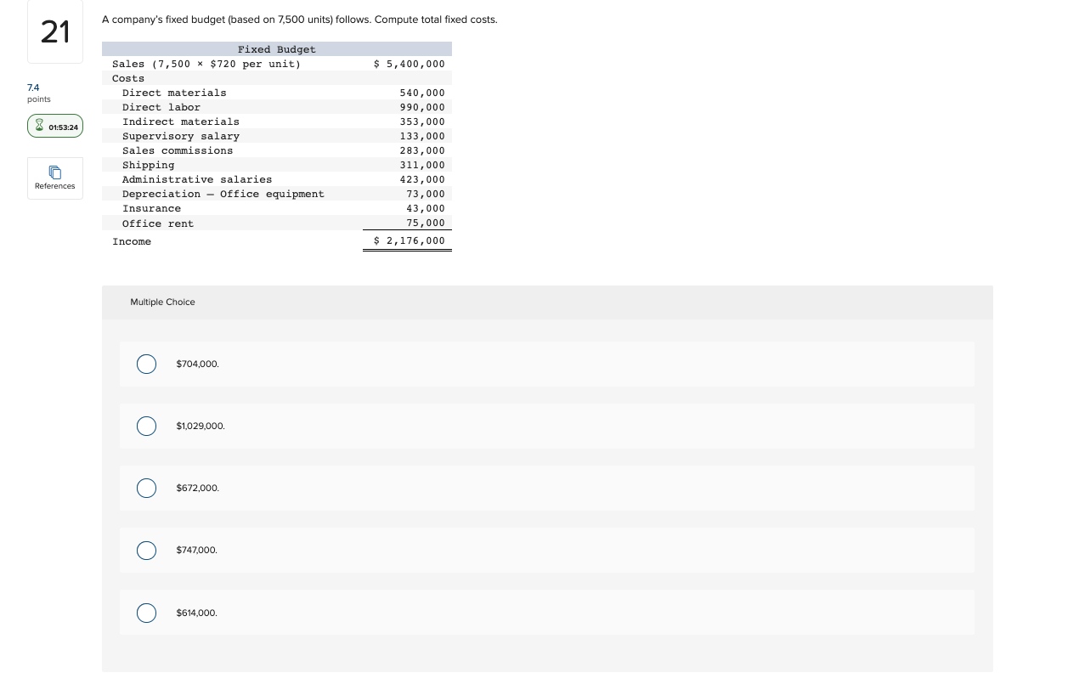Choose the $1,029,000 radio button

pyautogui.click(x=147, y=426)
